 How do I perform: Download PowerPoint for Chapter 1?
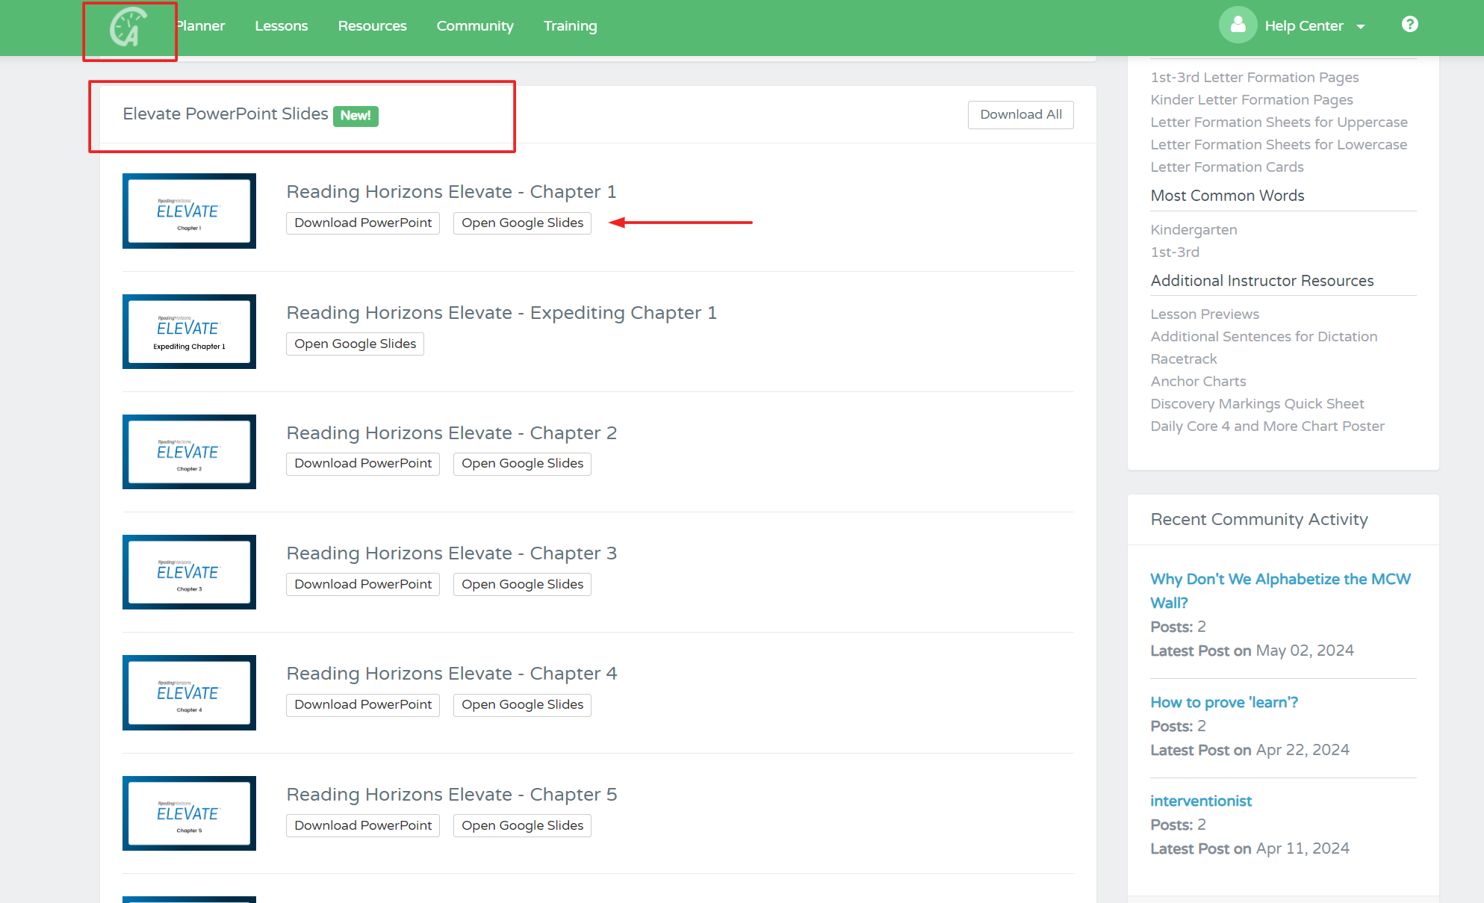pyautogui.click(x=362, y=223)
